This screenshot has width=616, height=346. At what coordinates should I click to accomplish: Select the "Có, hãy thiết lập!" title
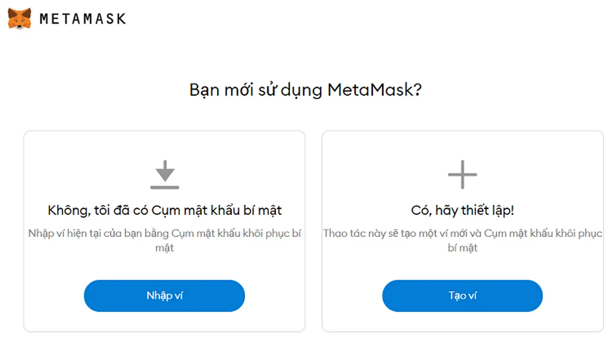pyautogui.click(x=462, y=210)
